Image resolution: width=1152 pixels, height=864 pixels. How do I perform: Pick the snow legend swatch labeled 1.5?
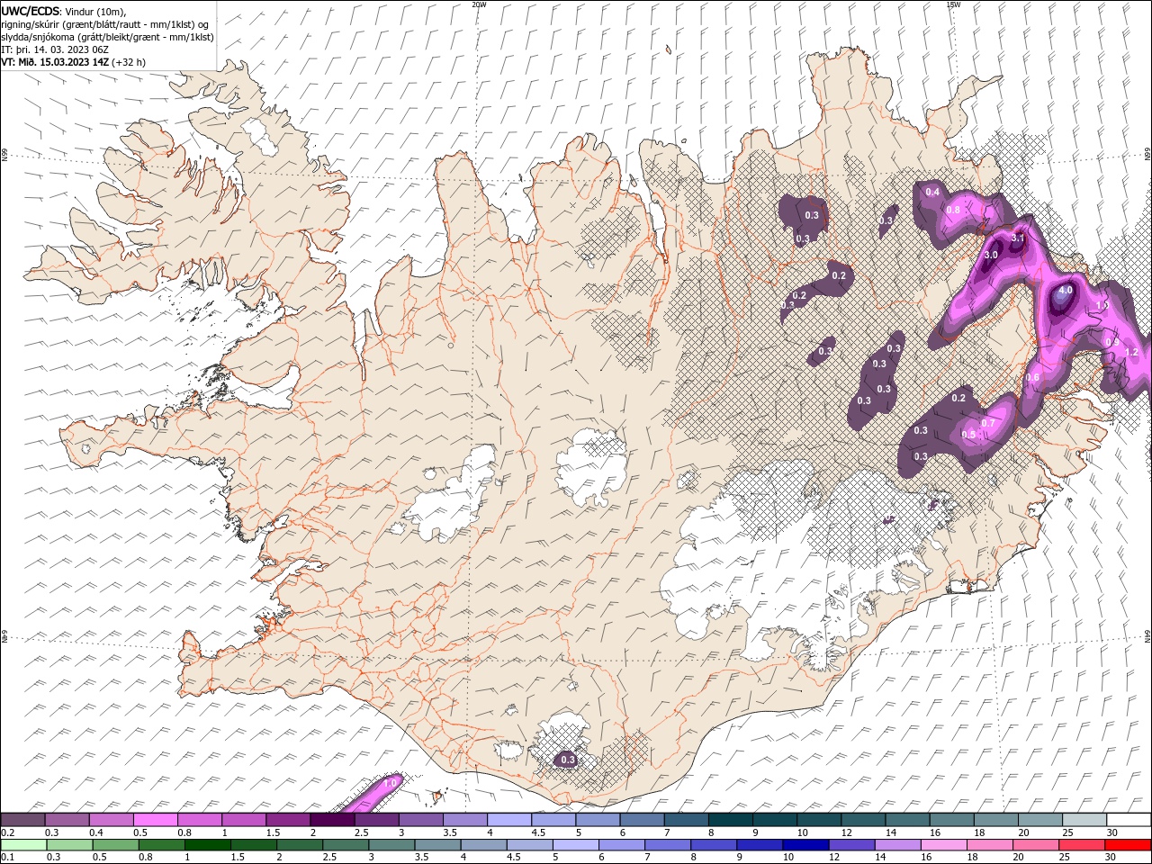[x=288, y=820]
